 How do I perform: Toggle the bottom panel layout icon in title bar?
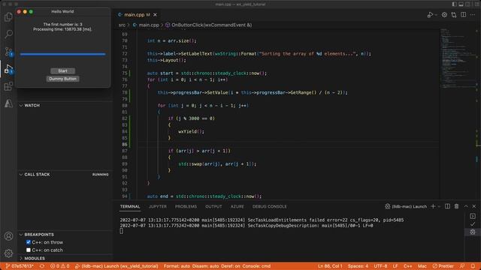tap(461, 4)
